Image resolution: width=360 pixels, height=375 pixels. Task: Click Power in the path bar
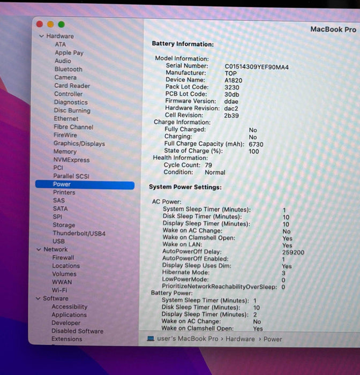pos(273,339)
